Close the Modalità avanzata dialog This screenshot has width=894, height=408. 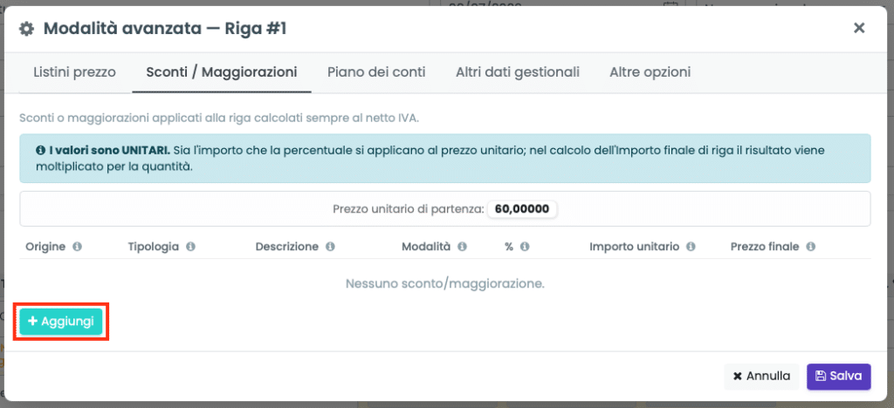pyautogui.click(x=859, y=28)
